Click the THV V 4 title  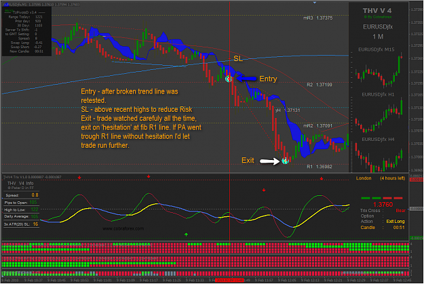pyautogui.click(x=377, y=11)
